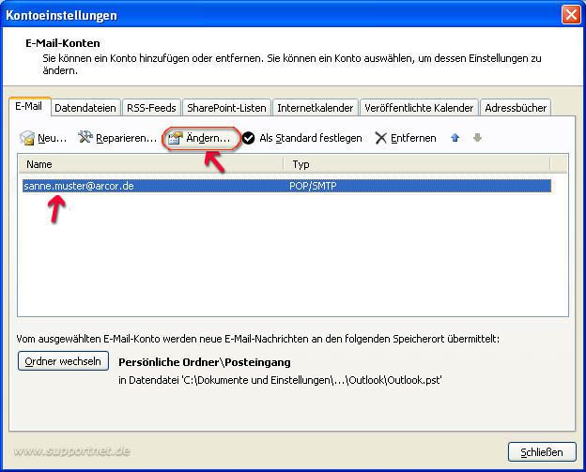Open the SharePoint-Listen tab
Image resolution: width=586 pixels, height=472 pixels.
(x=226, y=108)
